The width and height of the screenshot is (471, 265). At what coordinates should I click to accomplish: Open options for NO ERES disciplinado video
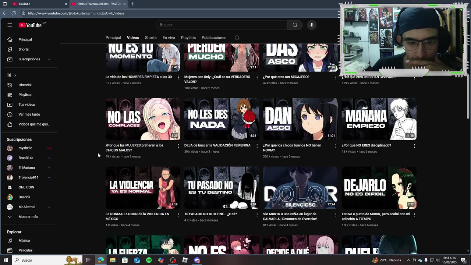pyautogui.click(x=414, y=146)
